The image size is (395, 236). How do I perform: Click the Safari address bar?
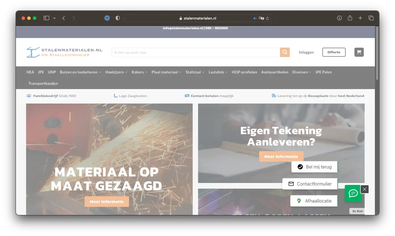197,18
